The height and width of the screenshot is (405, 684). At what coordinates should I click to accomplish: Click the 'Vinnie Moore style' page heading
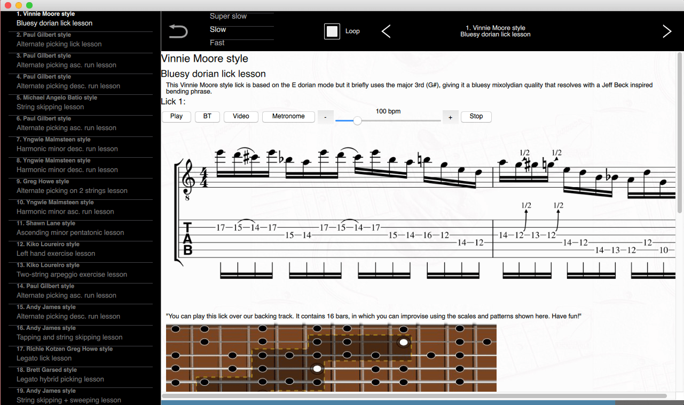(205, 59)
